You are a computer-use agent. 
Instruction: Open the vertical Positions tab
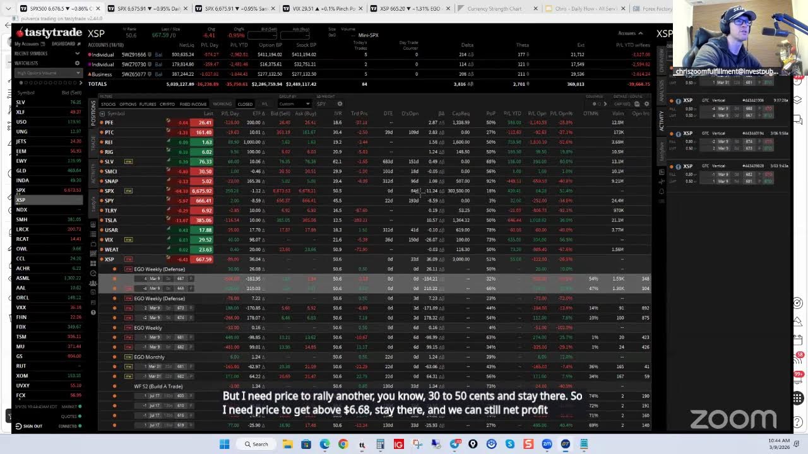[x=93, y=113]
